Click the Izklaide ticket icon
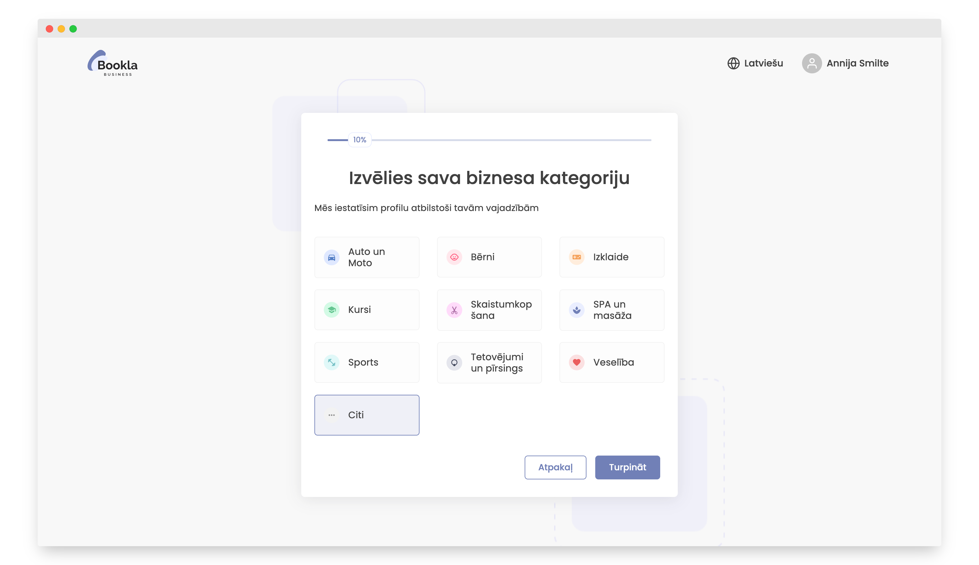The width and height of the screenshot is (979, 565). point(577,257)
